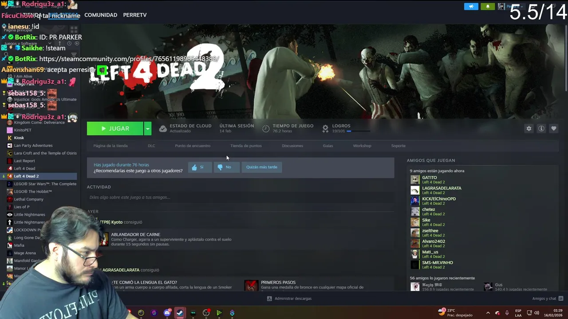Choose No thumbs down recommendation
The image size is (568, 319).
[226, 167]
